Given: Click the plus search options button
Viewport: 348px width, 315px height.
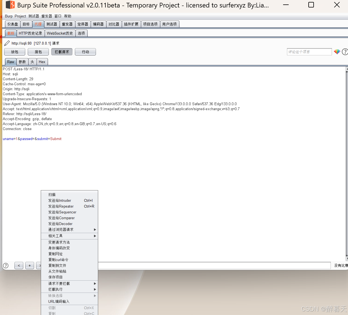Looking at the screenshot, I should tap(30, 265).
